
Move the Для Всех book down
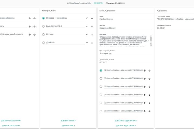click(92, 42)
